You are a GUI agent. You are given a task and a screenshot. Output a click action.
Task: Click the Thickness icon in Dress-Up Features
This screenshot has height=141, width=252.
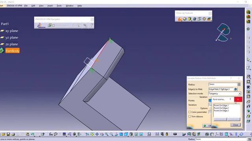[x=199, y=19]
